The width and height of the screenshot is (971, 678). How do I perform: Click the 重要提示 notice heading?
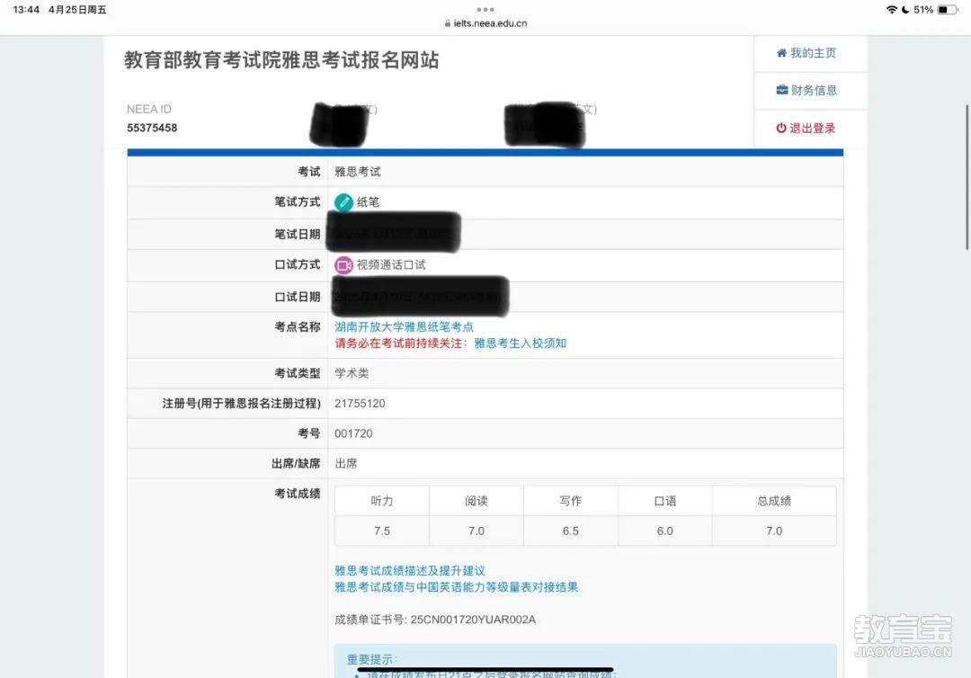pyautogui.click(x=372, y=659)
